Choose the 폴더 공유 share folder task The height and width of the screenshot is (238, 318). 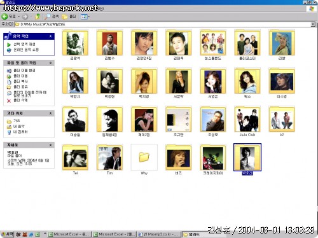click(17, 87)
